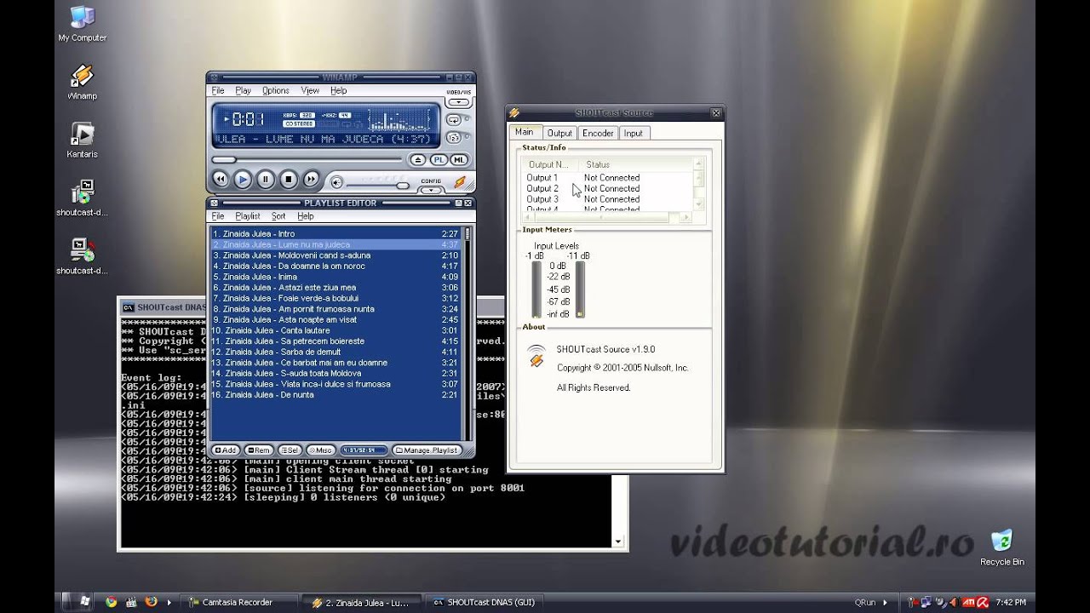
Task: Click the Rem button in Playlist Editor
Action: pyautogui.click(x=259, y=450)
